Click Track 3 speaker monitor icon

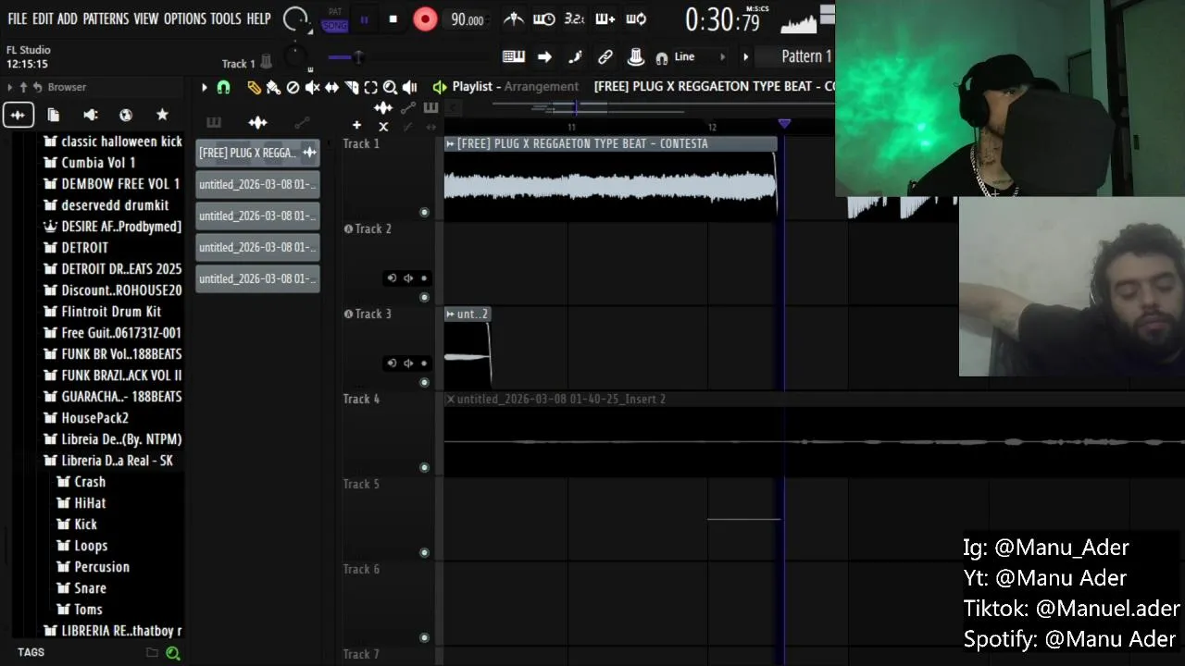407,364
